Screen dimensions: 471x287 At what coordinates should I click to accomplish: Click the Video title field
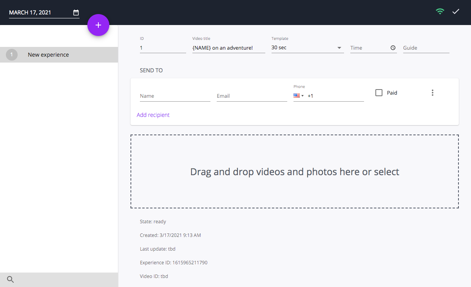pos(228,47)
